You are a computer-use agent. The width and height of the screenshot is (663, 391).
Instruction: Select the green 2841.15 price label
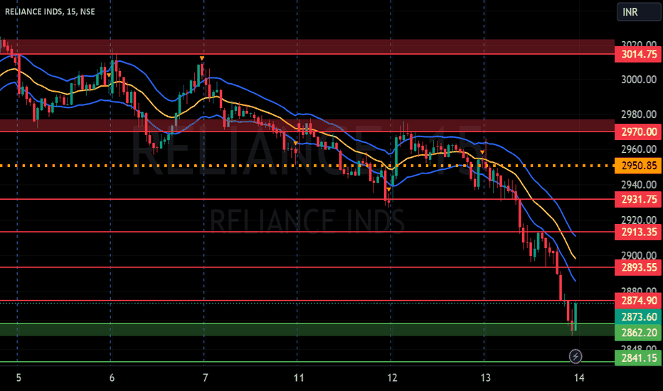pyautogui.click(x=638, y=358)
